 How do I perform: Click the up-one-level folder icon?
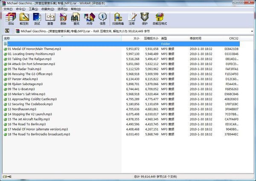(x=7, y=31)
